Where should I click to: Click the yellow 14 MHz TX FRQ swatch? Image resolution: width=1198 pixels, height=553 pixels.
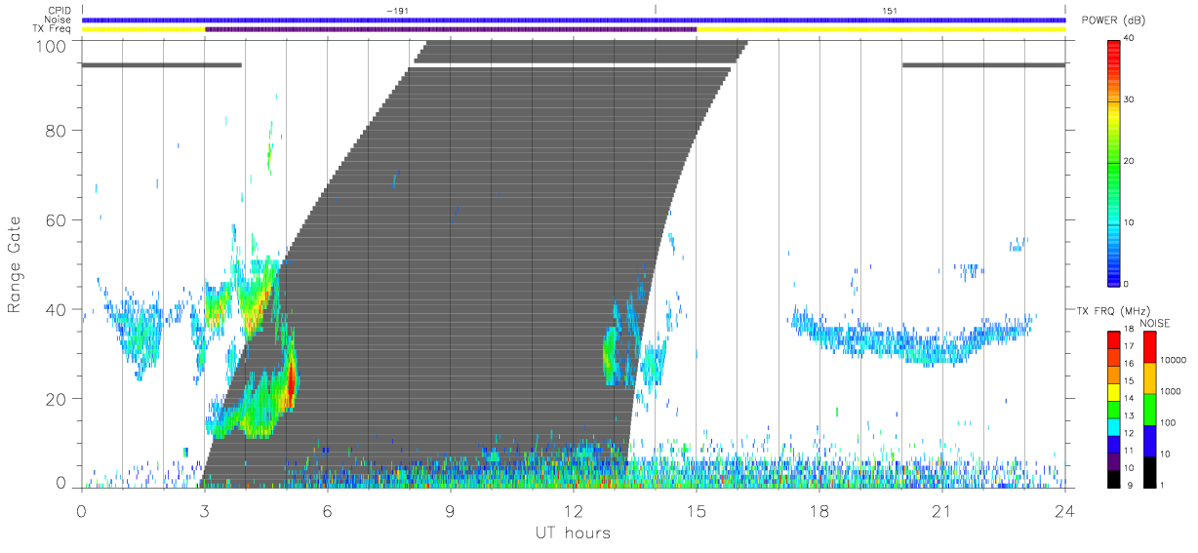[x=1114, y=392]
